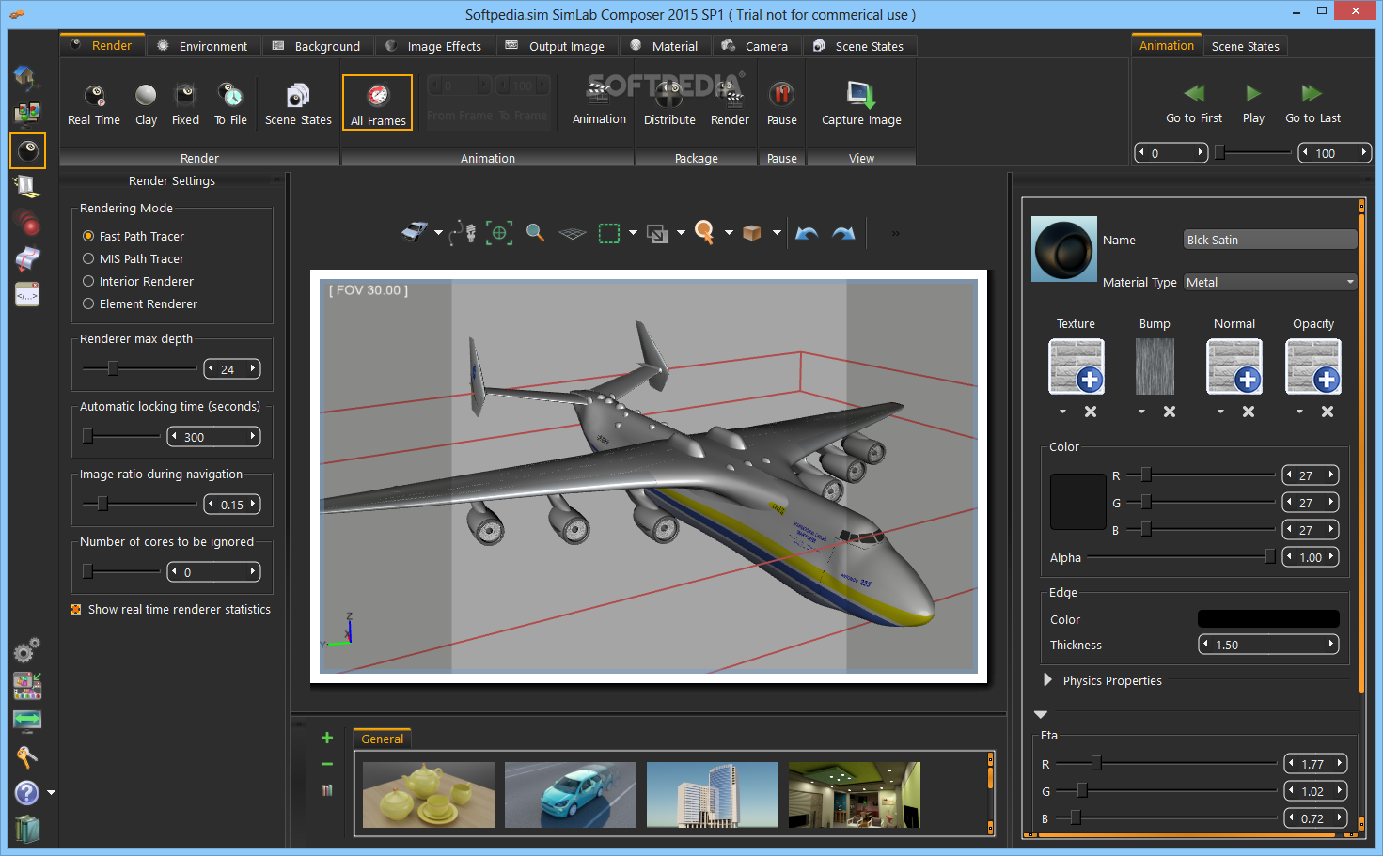Open the Output Image tab

[555, 46]
